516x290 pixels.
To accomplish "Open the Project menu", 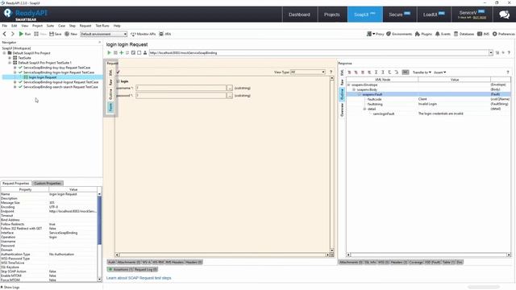I will coord(37,26).
